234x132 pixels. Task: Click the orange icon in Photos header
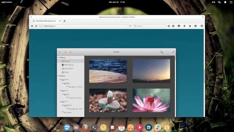point(65,52)
